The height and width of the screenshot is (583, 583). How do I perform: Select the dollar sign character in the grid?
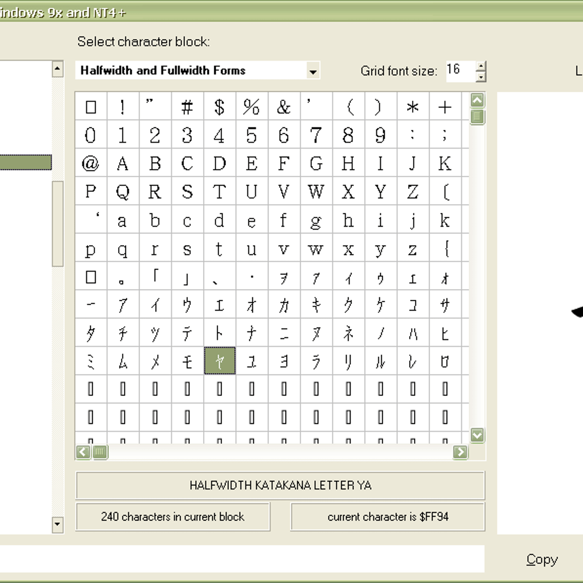[x=219, y=107]
